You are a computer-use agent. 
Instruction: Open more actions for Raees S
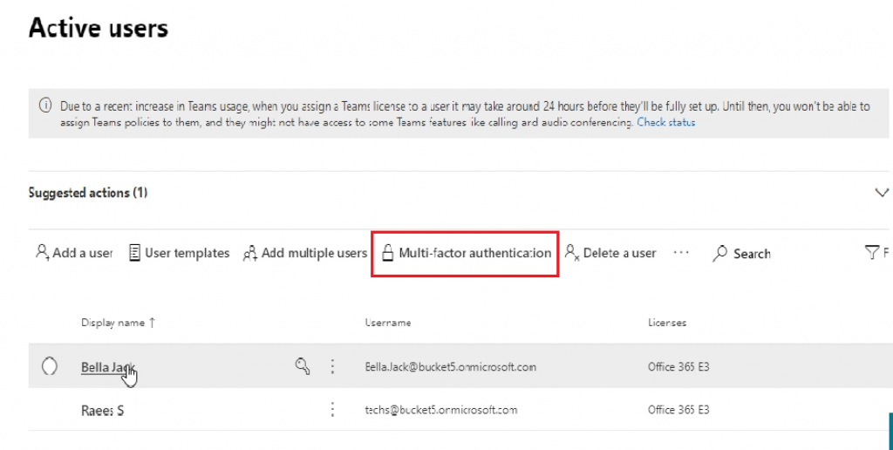point(332,409)
